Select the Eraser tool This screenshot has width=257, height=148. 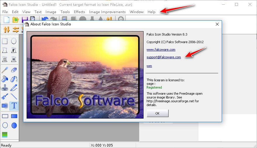pos(14,70)
